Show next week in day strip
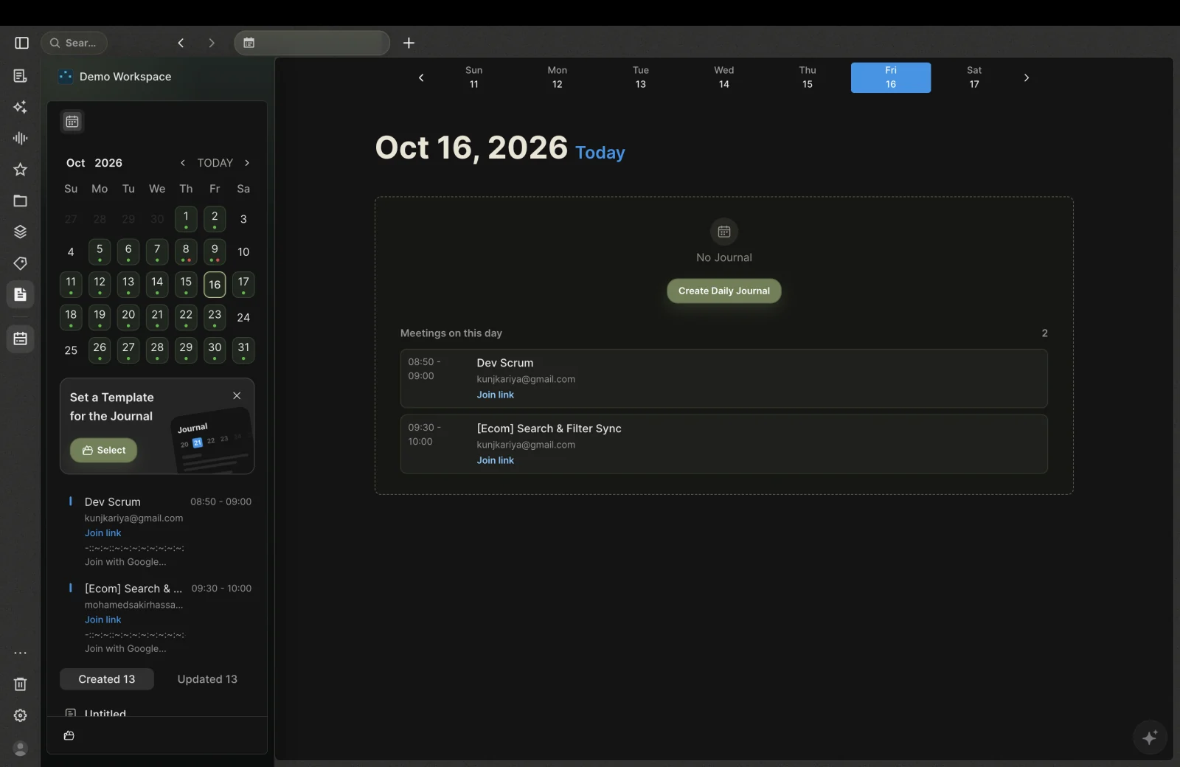 1026,77
